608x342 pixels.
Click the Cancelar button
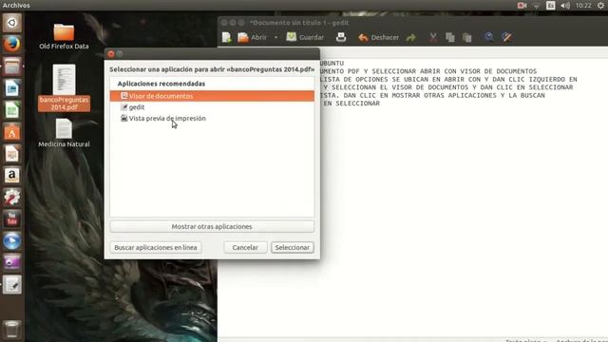[x=245, y=247]
